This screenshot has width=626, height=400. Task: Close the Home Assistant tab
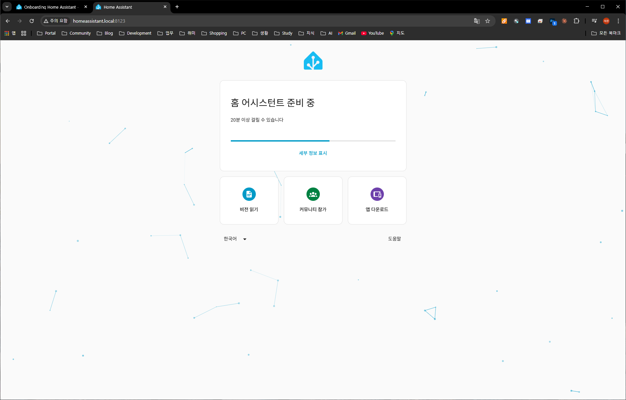click(165, 7)
